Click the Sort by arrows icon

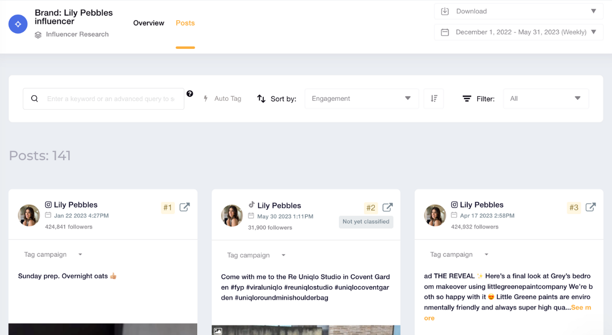(261, 99)
